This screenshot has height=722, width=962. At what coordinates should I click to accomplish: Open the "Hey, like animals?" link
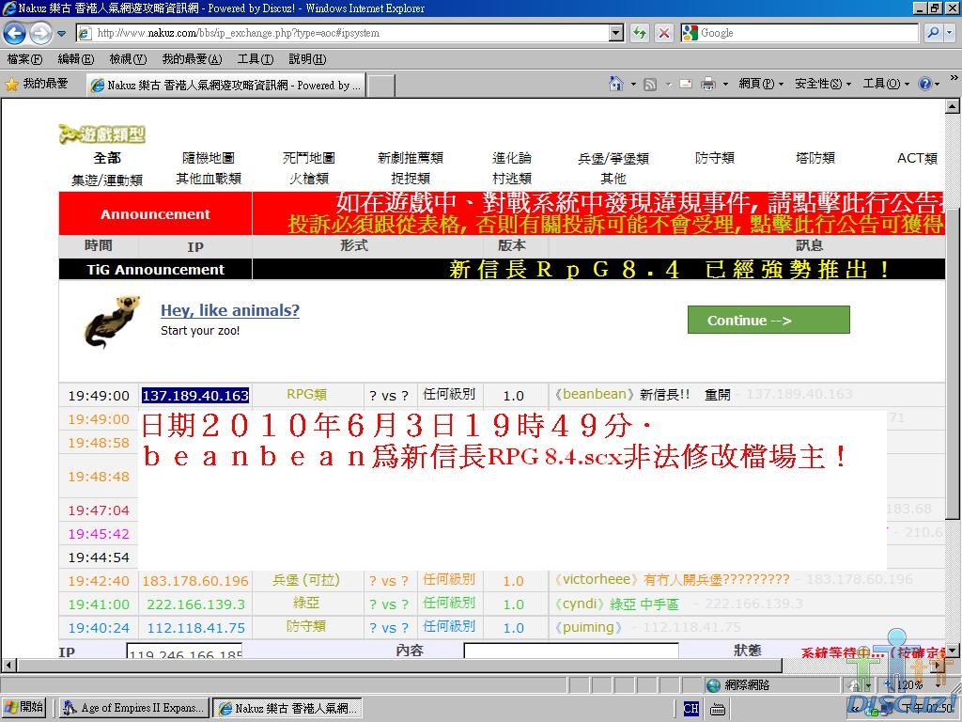(229, 310)
